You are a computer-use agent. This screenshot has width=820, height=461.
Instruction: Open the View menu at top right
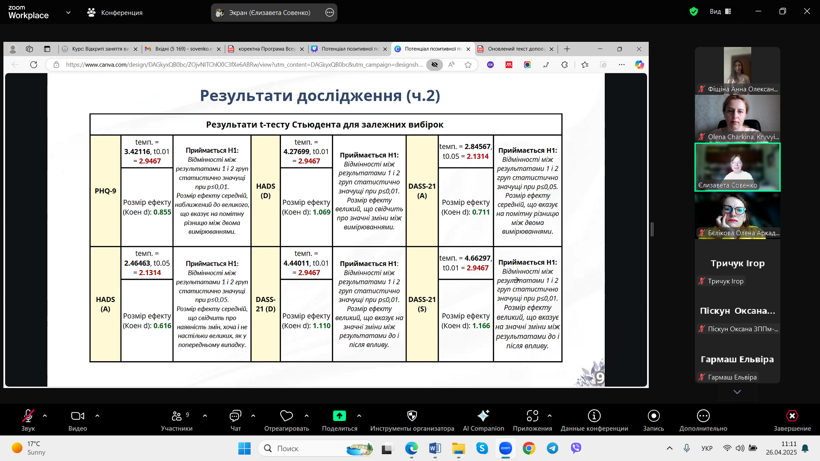tap(720, 12)
